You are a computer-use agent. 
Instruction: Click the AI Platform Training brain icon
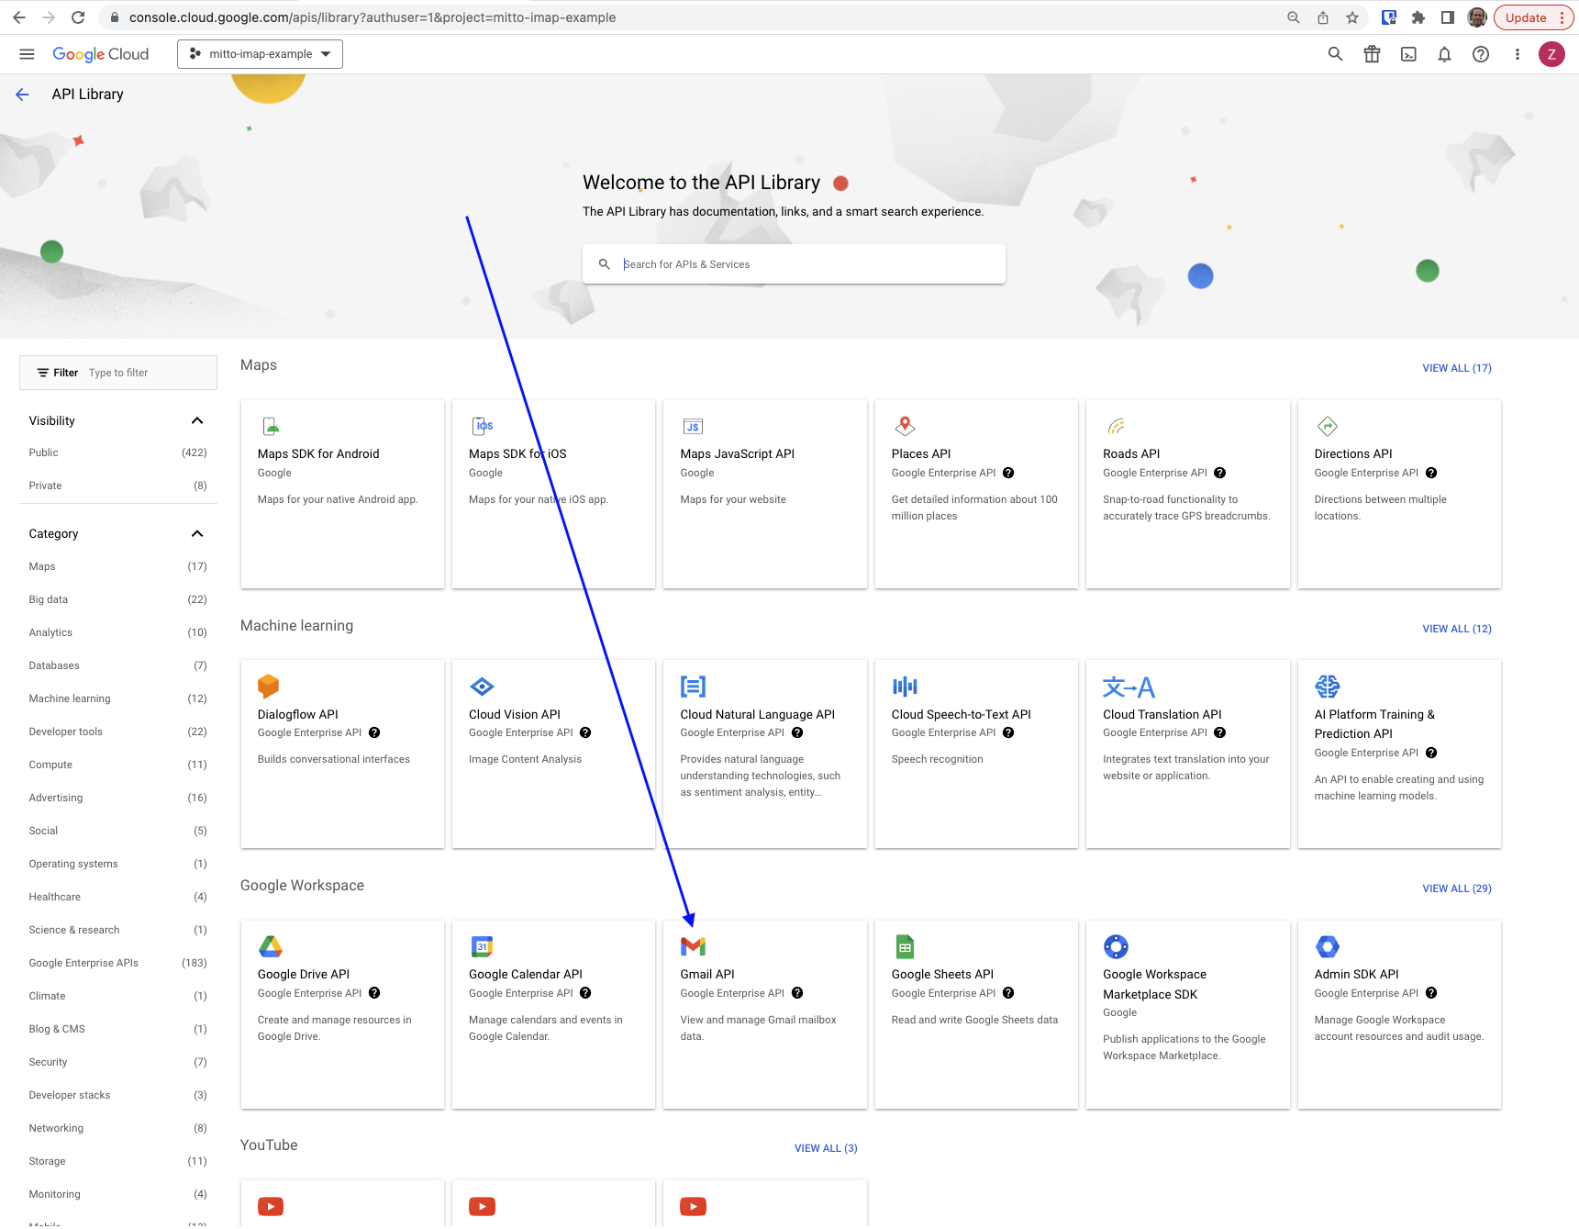(x=1328, y=687)
